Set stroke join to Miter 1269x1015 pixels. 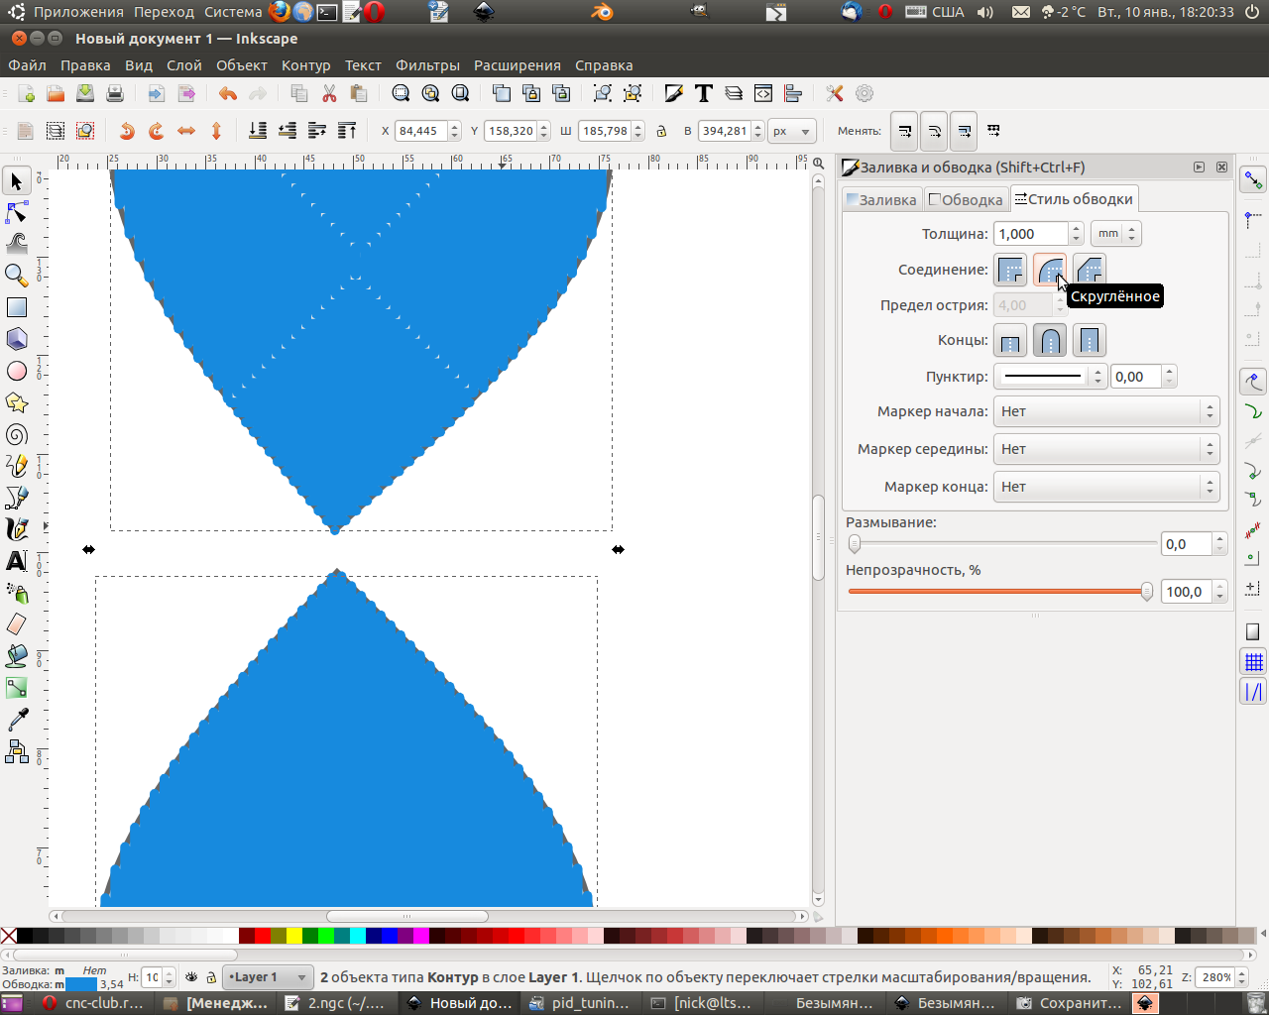coord(1010,270)
